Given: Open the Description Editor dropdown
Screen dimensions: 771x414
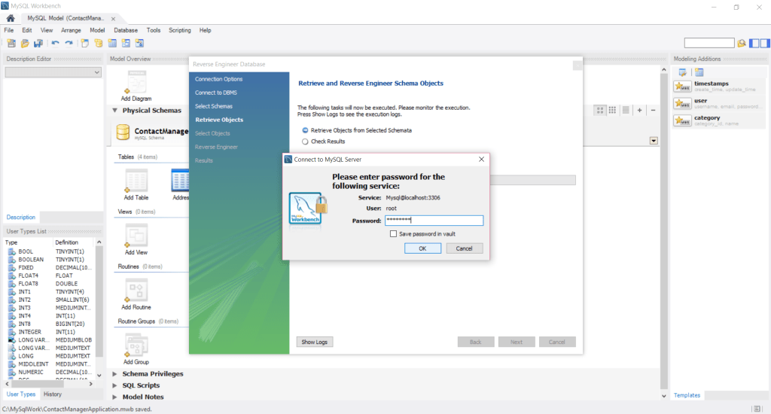Looking at the screenshot, I should pos(53,72).
